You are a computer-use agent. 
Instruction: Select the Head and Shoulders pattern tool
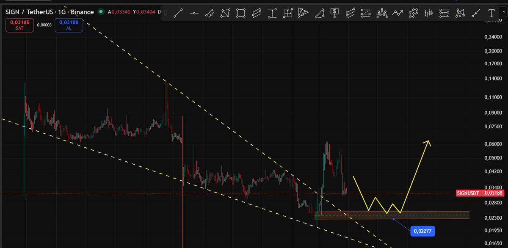point(382,13)
